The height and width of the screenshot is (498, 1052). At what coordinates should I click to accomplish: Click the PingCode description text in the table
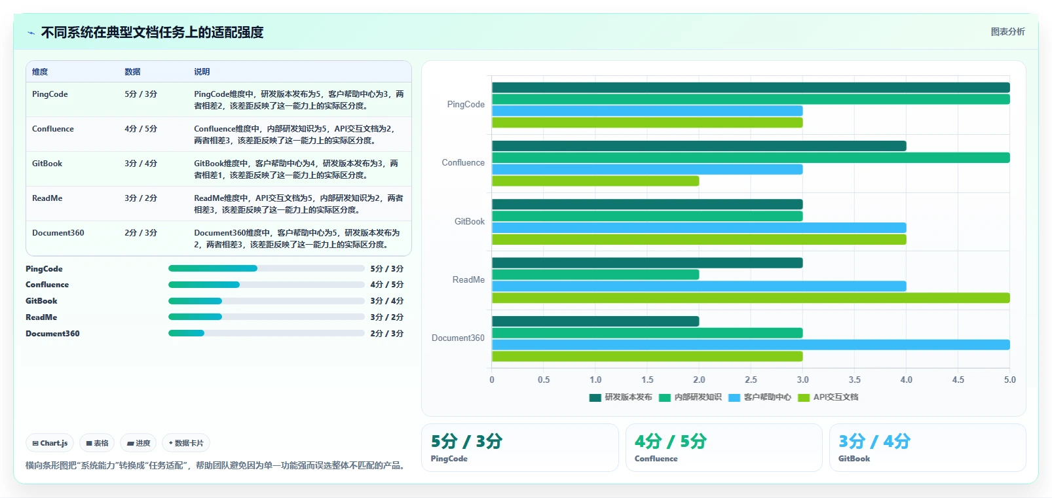click(x=299, y=100)
